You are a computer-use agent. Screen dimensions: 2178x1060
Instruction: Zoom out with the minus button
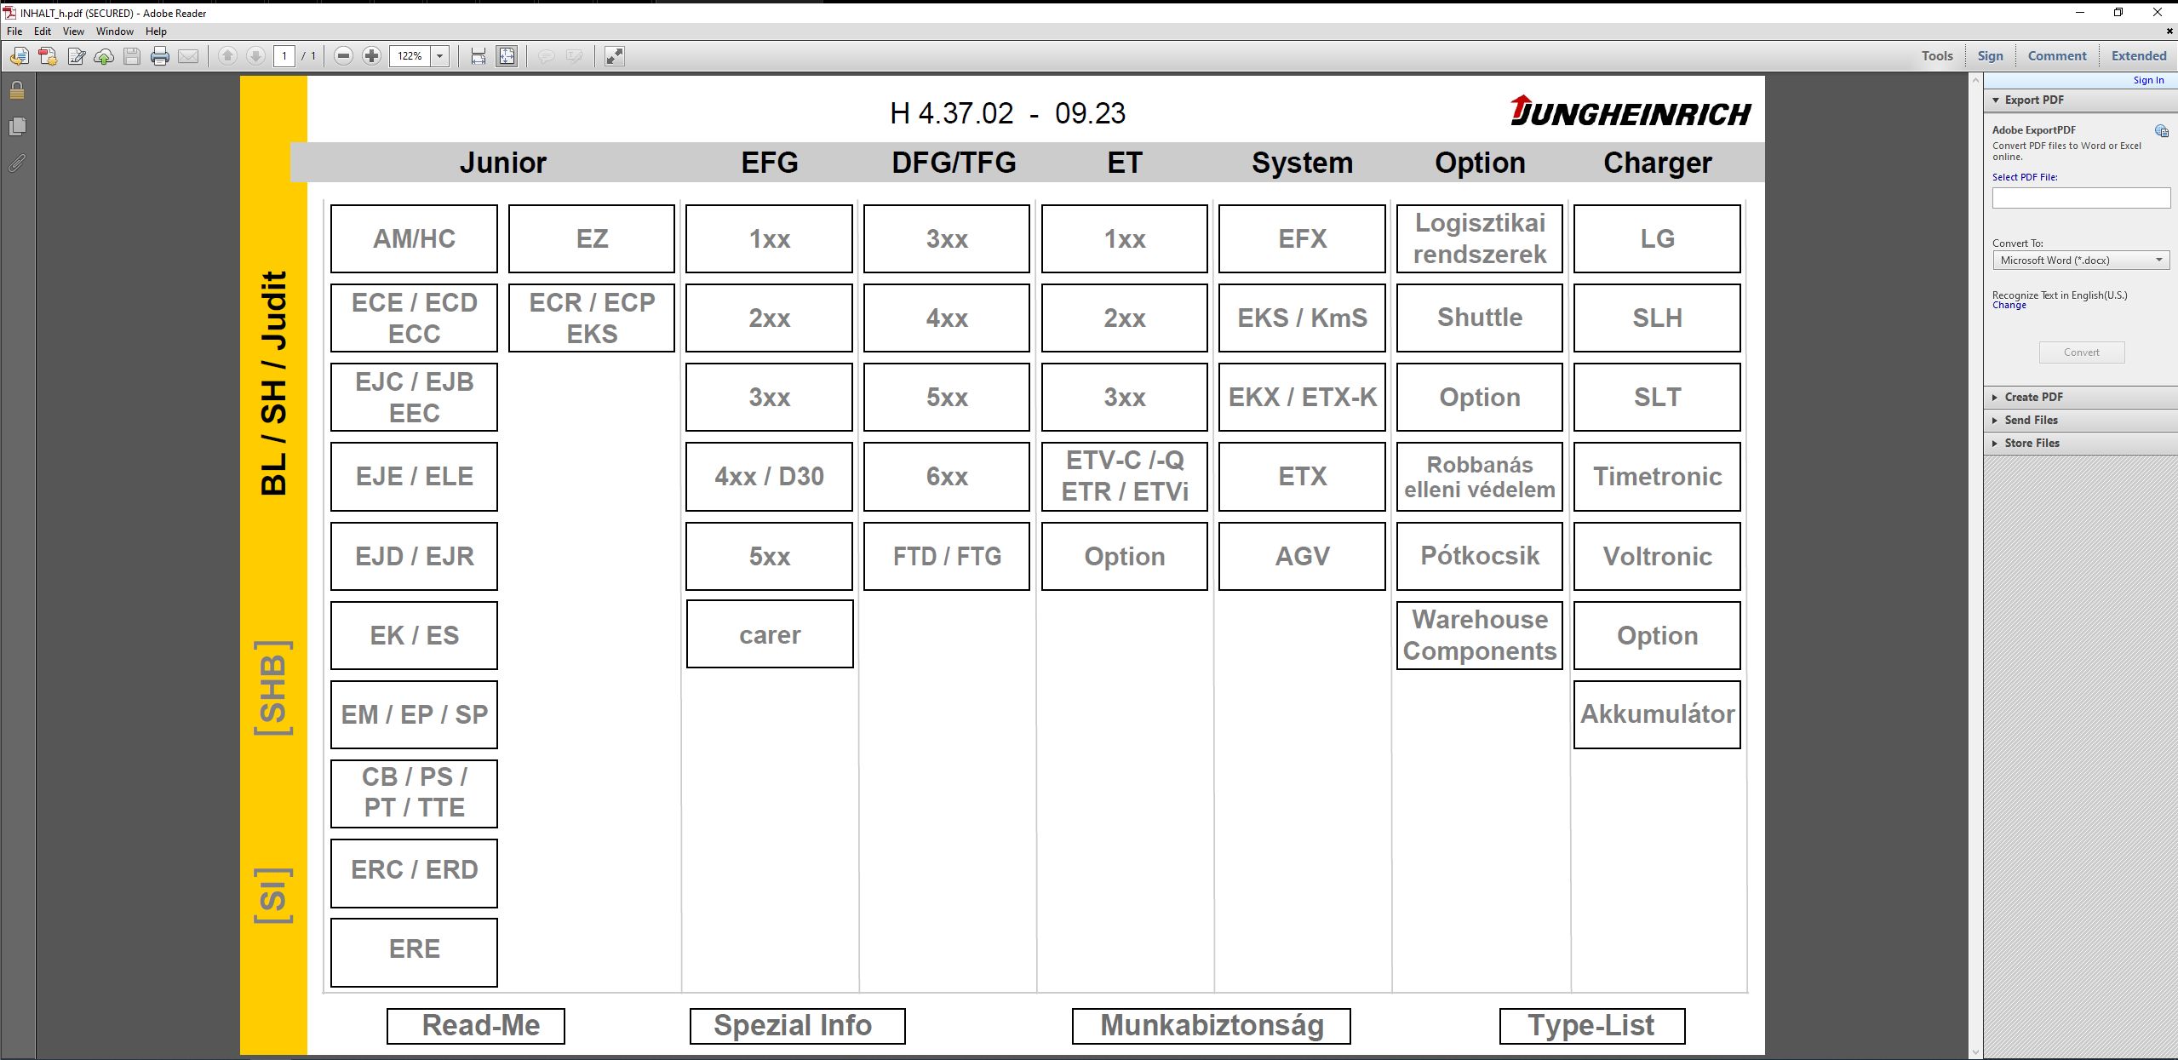click(343, 56)
